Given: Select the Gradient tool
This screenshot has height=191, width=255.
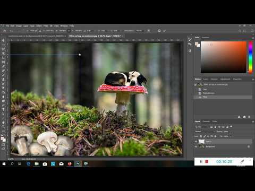Looking at the screenshot, I should point(3,92).
